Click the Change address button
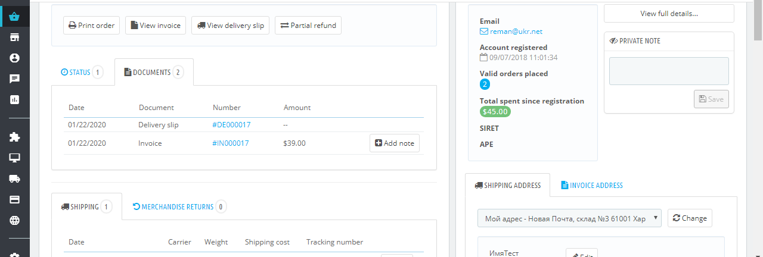Screen dimensions: 763x257 tap(690, 218)
